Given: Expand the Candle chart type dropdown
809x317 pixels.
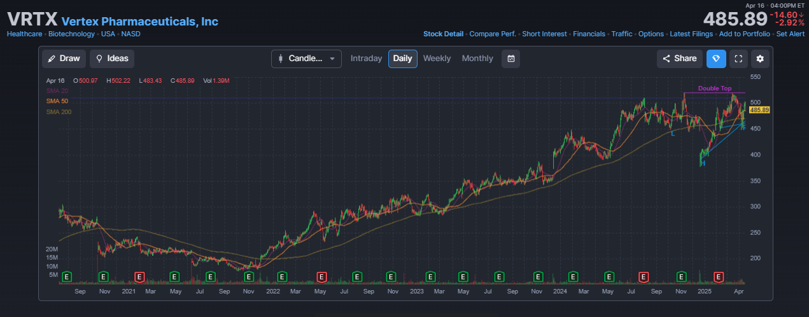Looking at the screenshot, I should pos(307,59).
